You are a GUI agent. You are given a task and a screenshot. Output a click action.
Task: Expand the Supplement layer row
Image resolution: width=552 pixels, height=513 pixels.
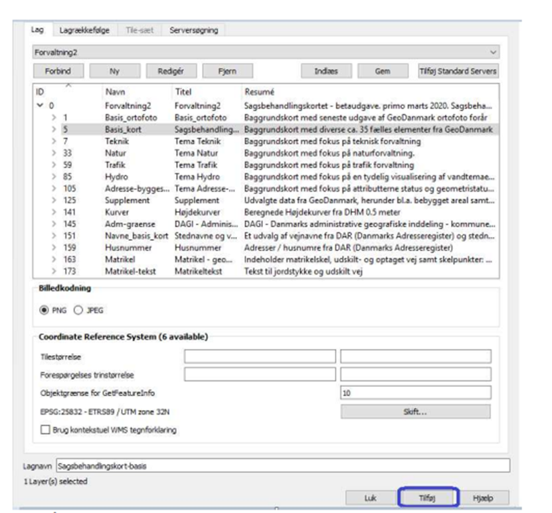tap(54, 200)
